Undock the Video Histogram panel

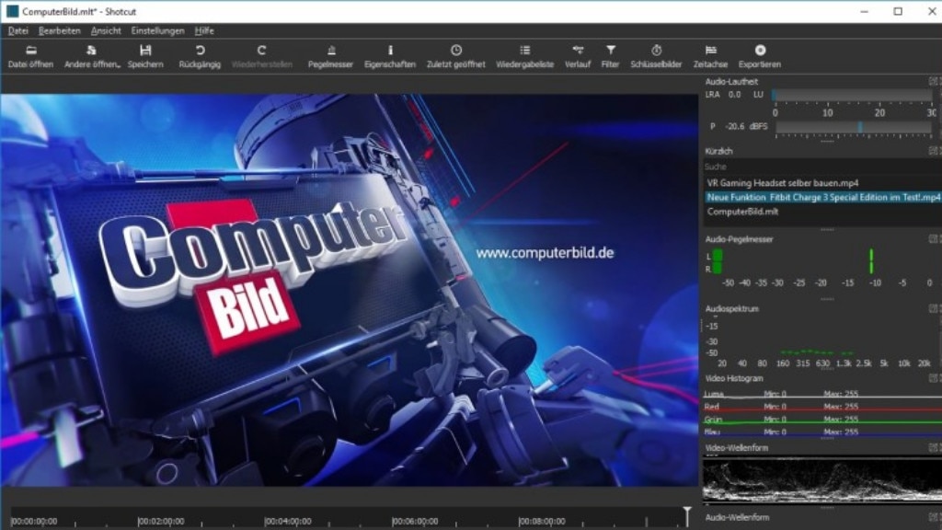click(x=933, y=378)
